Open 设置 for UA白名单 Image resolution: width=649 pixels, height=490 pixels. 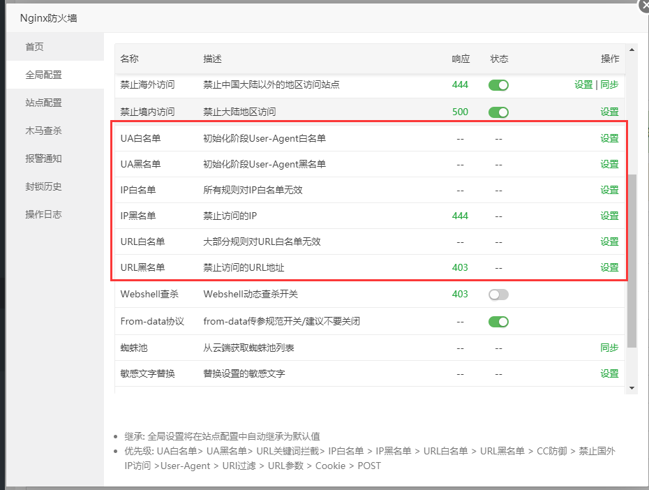pos(609,138)
